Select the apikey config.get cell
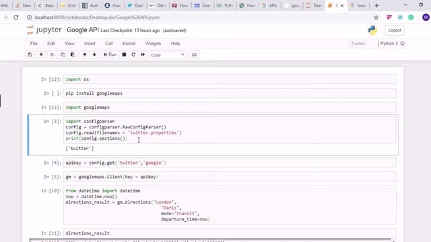The image size is (431, 242). coord(230,163)
